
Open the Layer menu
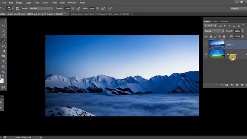(x=28, y=3)
